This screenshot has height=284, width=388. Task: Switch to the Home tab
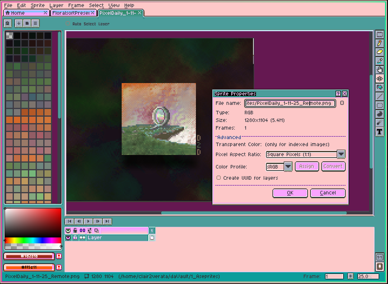[x=26, y=13]
